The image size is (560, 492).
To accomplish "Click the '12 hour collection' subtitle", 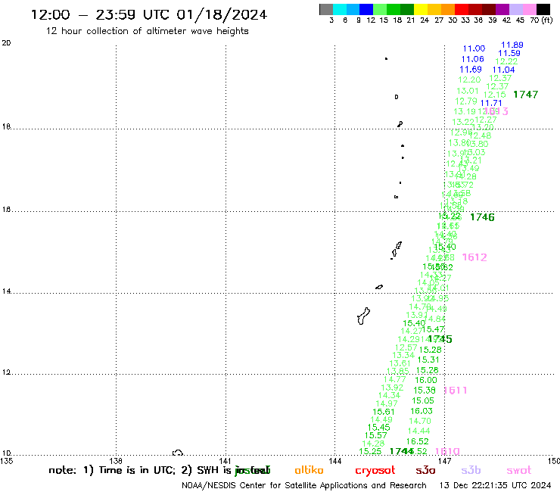I will tap(147, 31).
